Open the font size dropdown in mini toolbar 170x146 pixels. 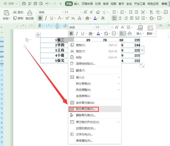coord(112,27)
